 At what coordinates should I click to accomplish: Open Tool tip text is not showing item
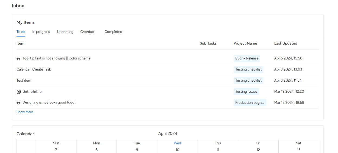coord(56,58)
